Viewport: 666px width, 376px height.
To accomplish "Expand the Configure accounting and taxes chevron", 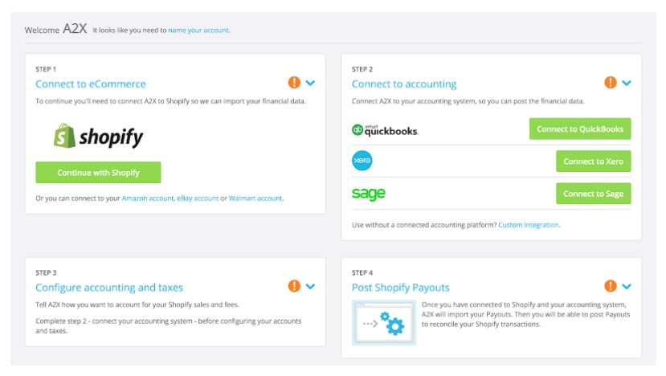I will (x=311, y=286).
